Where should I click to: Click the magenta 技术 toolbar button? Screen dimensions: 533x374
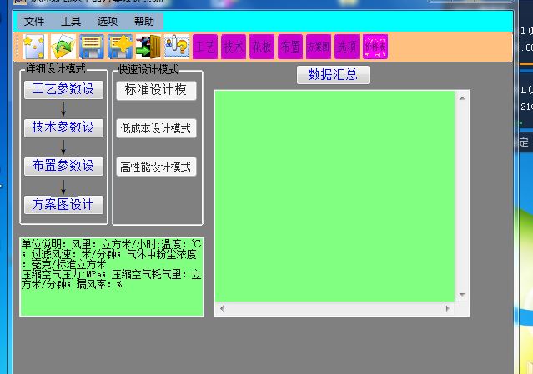coord(234,47)
